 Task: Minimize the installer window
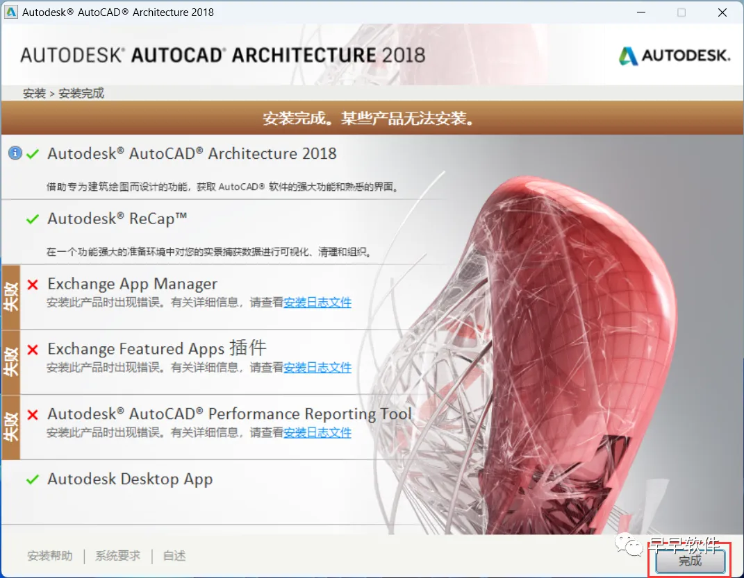click(641, 12)
